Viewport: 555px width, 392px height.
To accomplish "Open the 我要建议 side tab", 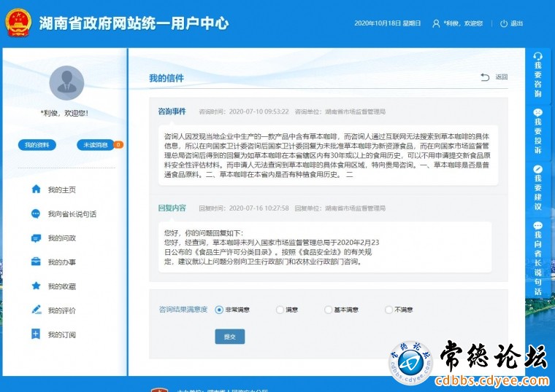I will (538, 188).
